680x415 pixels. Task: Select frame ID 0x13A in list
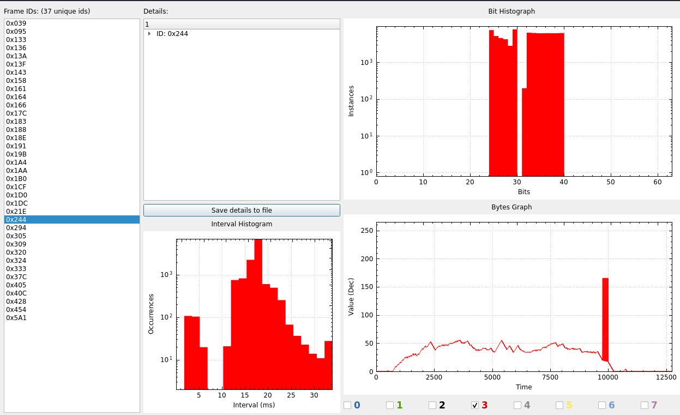pyautogui.click(x=16, y=56)
